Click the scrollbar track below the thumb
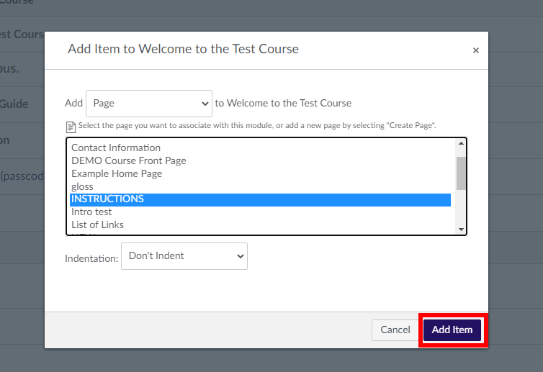 pos(461,207)
